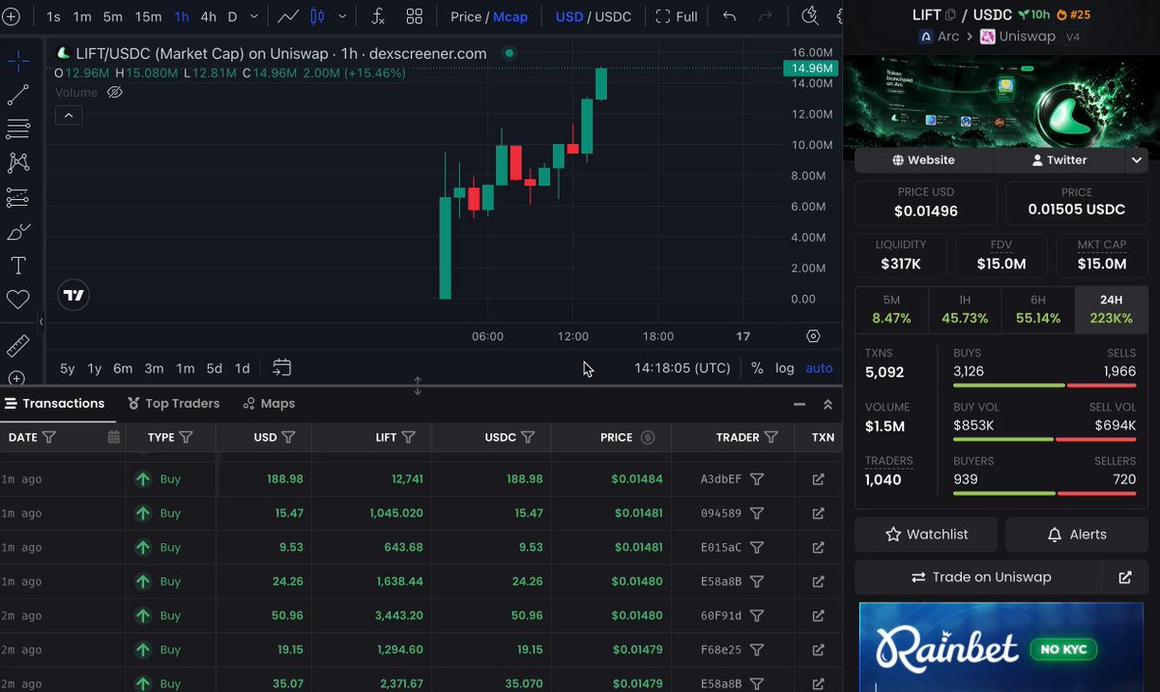Select the 24H price change tab

click(1111, 309)
